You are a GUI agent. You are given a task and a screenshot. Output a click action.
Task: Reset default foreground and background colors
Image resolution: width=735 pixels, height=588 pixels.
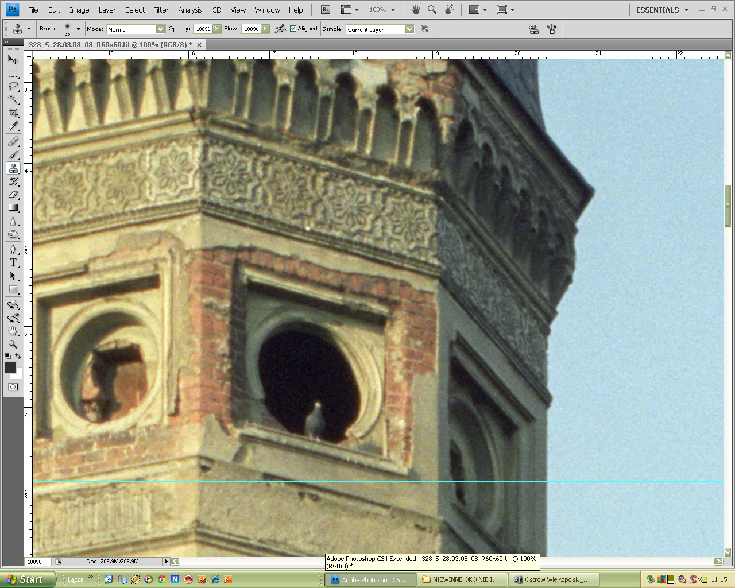pyautogui.click(x=7, y=356)
